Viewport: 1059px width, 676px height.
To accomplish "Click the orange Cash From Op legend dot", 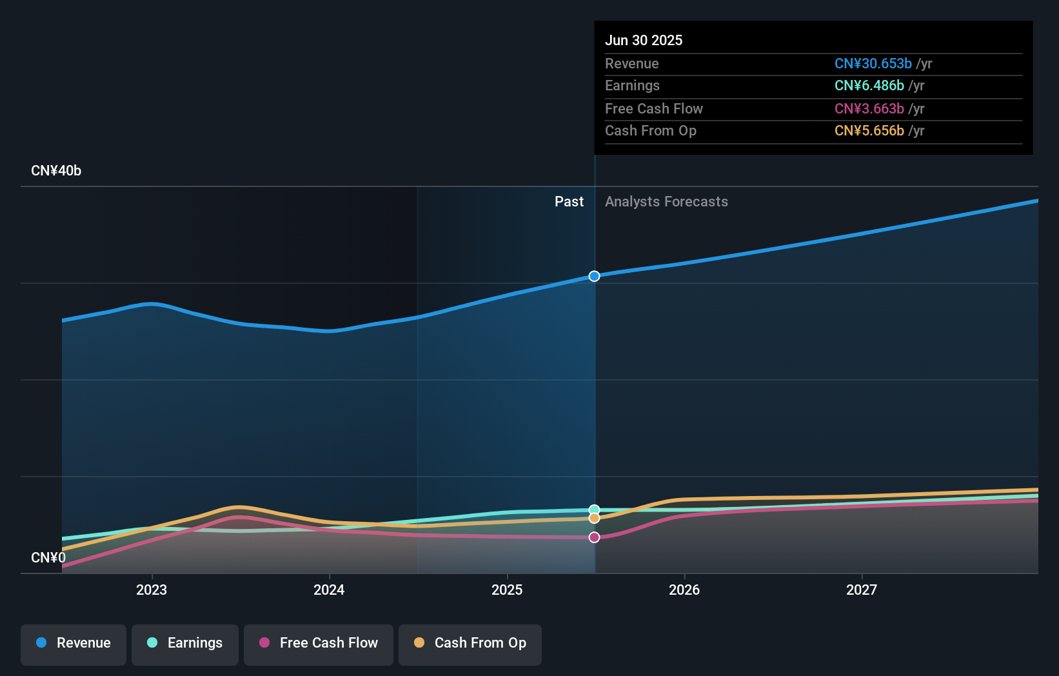I will (x=420, y=643).
